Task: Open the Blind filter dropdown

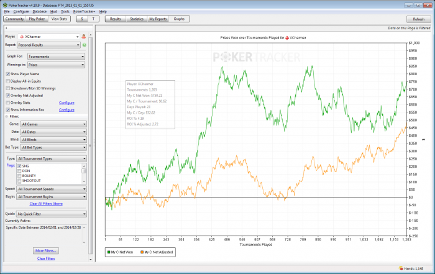Action: (53, 140)
